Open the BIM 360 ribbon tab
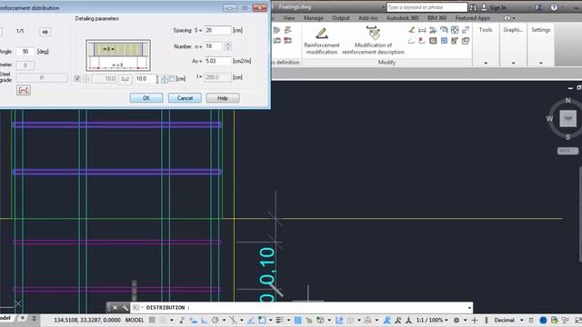582x327 pixels. coord(436,18)
